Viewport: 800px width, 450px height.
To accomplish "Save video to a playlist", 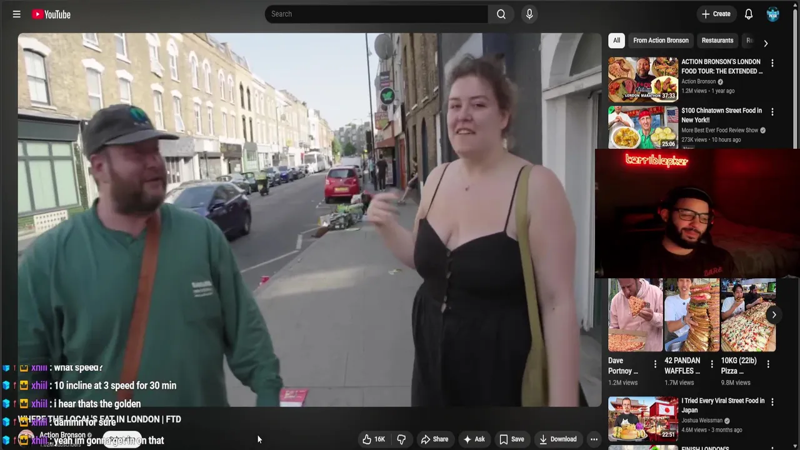I will (x=511, y=439).
